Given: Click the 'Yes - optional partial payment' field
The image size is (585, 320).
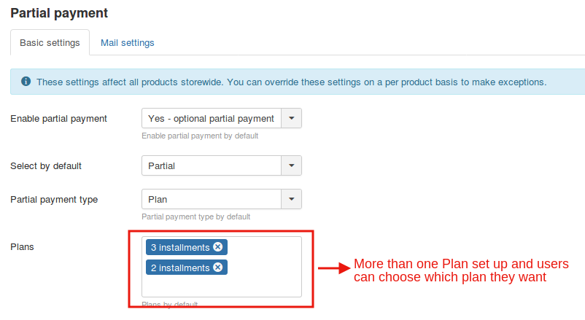Looking at the screenshot, I should [x=212, y=118].
